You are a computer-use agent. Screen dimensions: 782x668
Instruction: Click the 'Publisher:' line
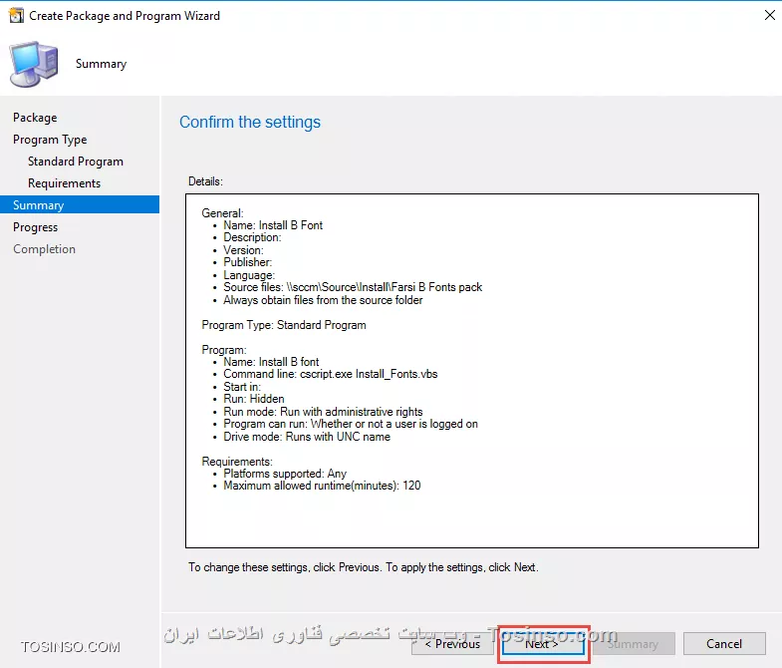pyautogui.click(x=247, y=262)
